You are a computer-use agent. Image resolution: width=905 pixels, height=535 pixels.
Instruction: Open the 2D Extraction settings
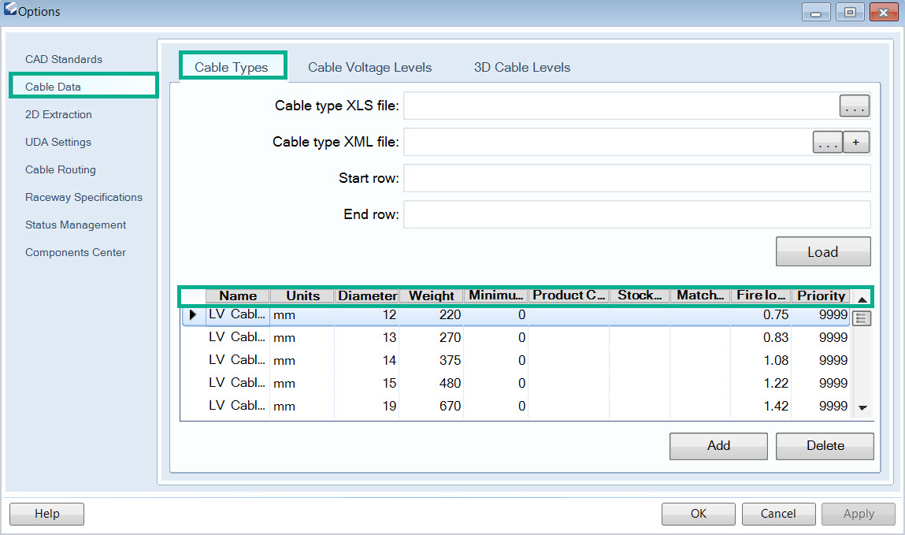58,114
